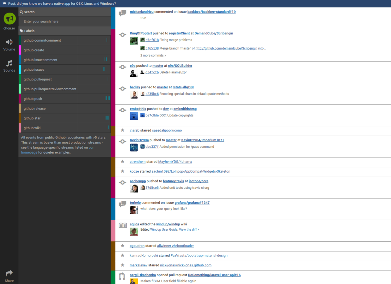The width and height of the screenshot is (391, 284).
Task: Collapse the Search section header
Action: tap(64, 12)
